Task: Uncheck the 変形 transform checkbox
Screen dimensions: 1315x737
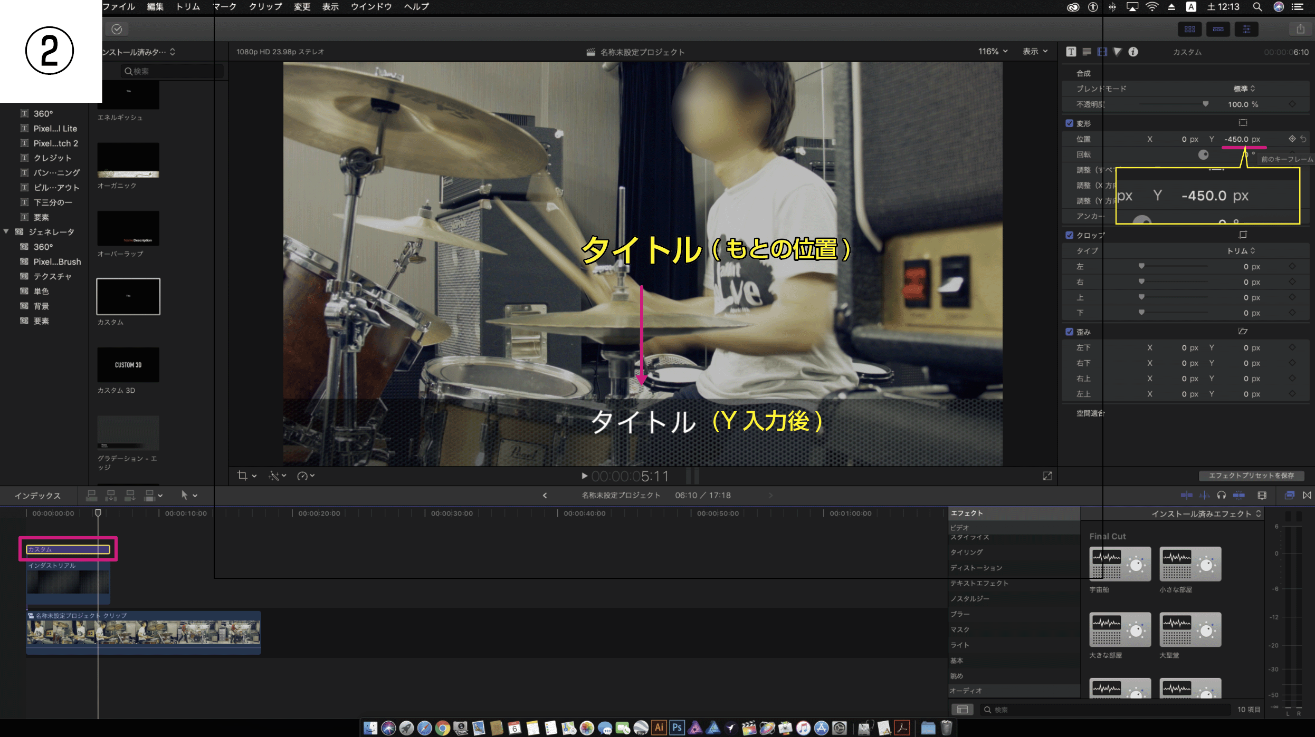Action: pos(1070,123)
